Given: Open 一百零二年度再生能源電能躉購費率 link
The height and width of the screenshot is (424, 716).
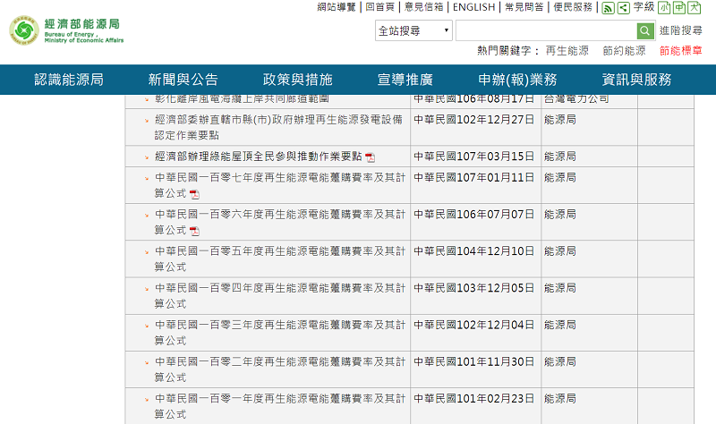Looking at the screenshot, I should coord(280,369).
